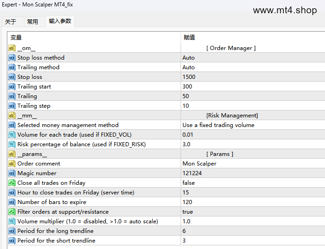Edit the Trailing step value 10
Screen dimensions: 325x249
pos(253,106)
